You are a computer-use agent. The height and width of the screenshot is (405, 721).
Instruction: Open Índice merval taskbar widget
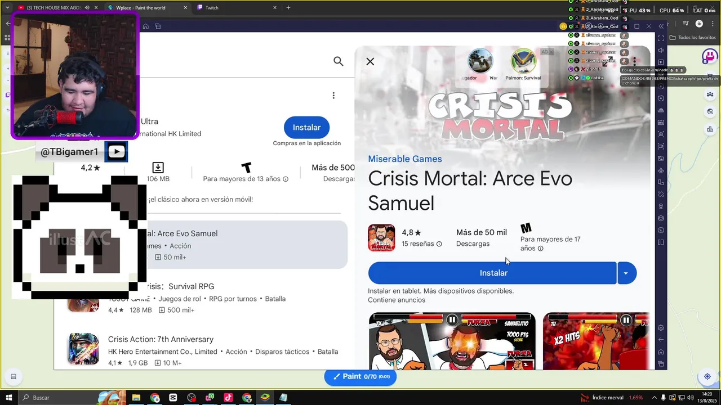[612, 398]
